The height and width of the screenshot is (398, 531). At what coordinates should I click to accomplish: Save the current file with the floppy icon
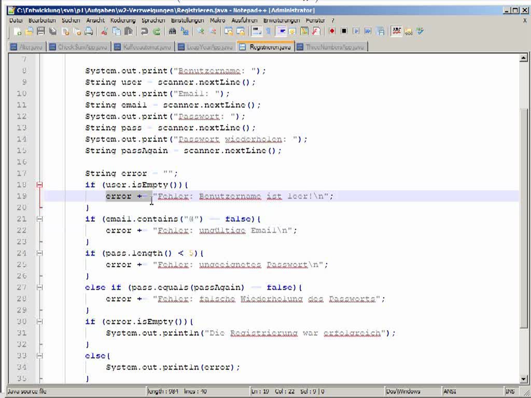[41, 32]
